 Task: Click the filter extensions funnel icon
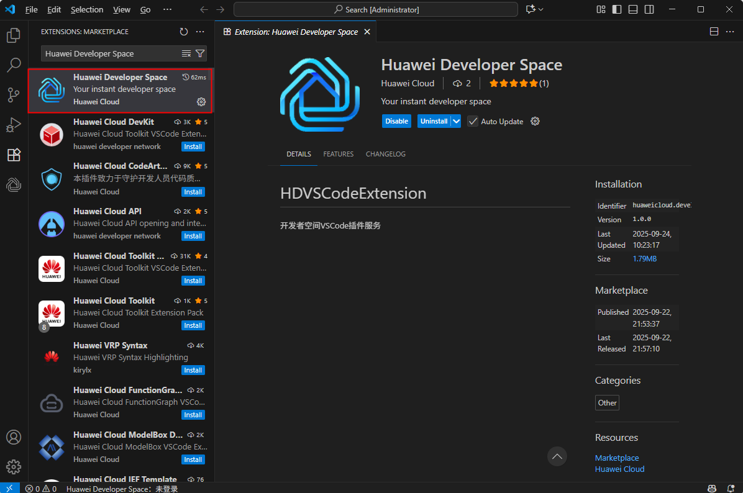pos(200,53)
